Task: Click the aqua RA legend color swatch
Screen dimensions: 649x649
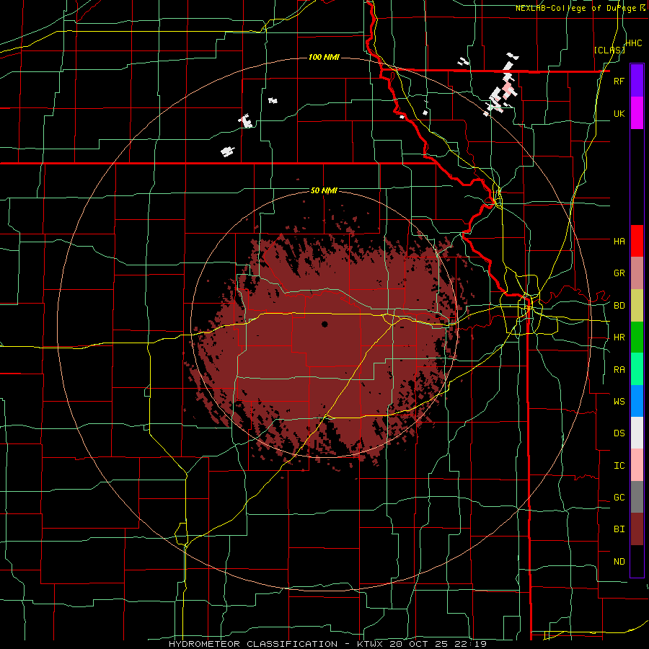Action: pyautogui.click(x=637, y=369)
